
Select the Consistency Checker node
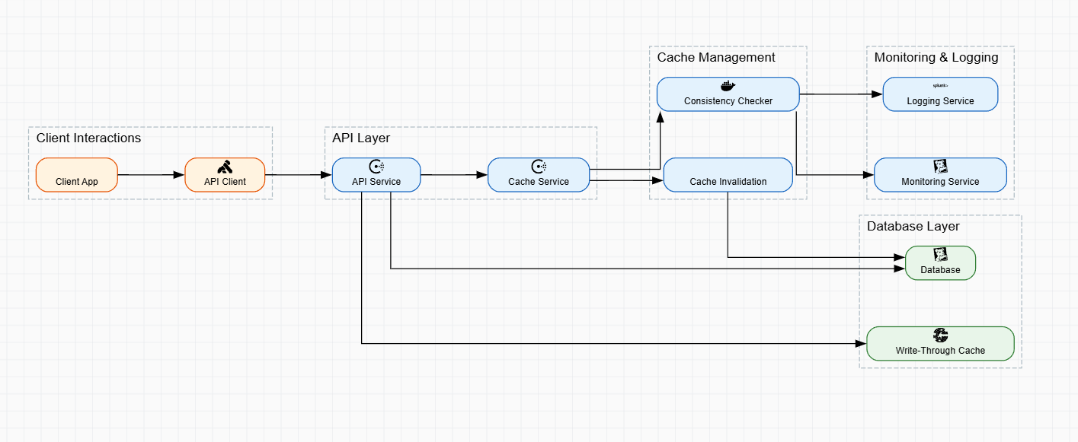click(728, 94)
